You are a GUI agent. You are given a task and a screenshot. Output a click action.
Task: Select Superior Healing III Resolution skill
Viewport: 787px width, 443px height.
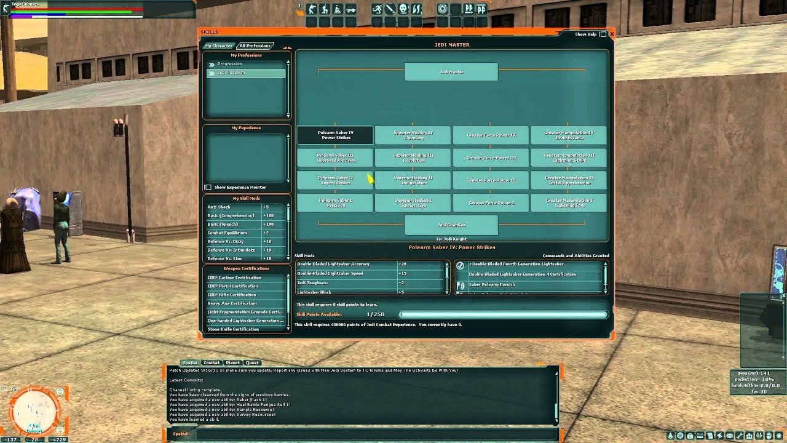pos(413,158)
